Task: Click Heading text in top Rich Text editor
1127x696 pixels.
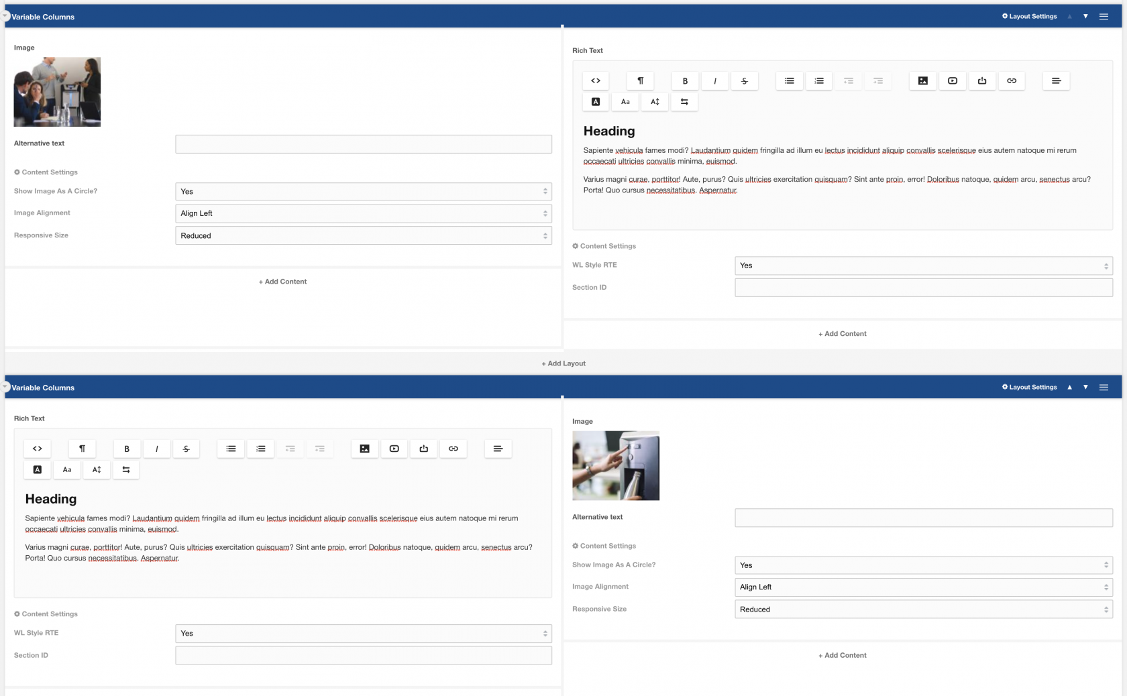Action: point(608,131)
